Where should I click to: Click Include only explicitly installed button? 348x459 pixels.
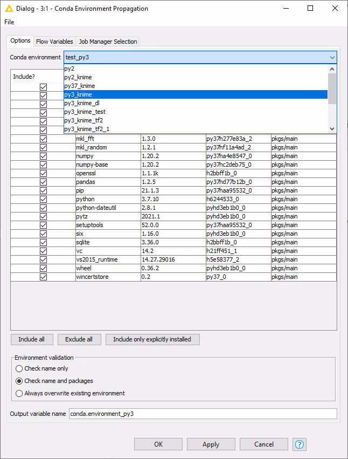(x=152, y=339)
